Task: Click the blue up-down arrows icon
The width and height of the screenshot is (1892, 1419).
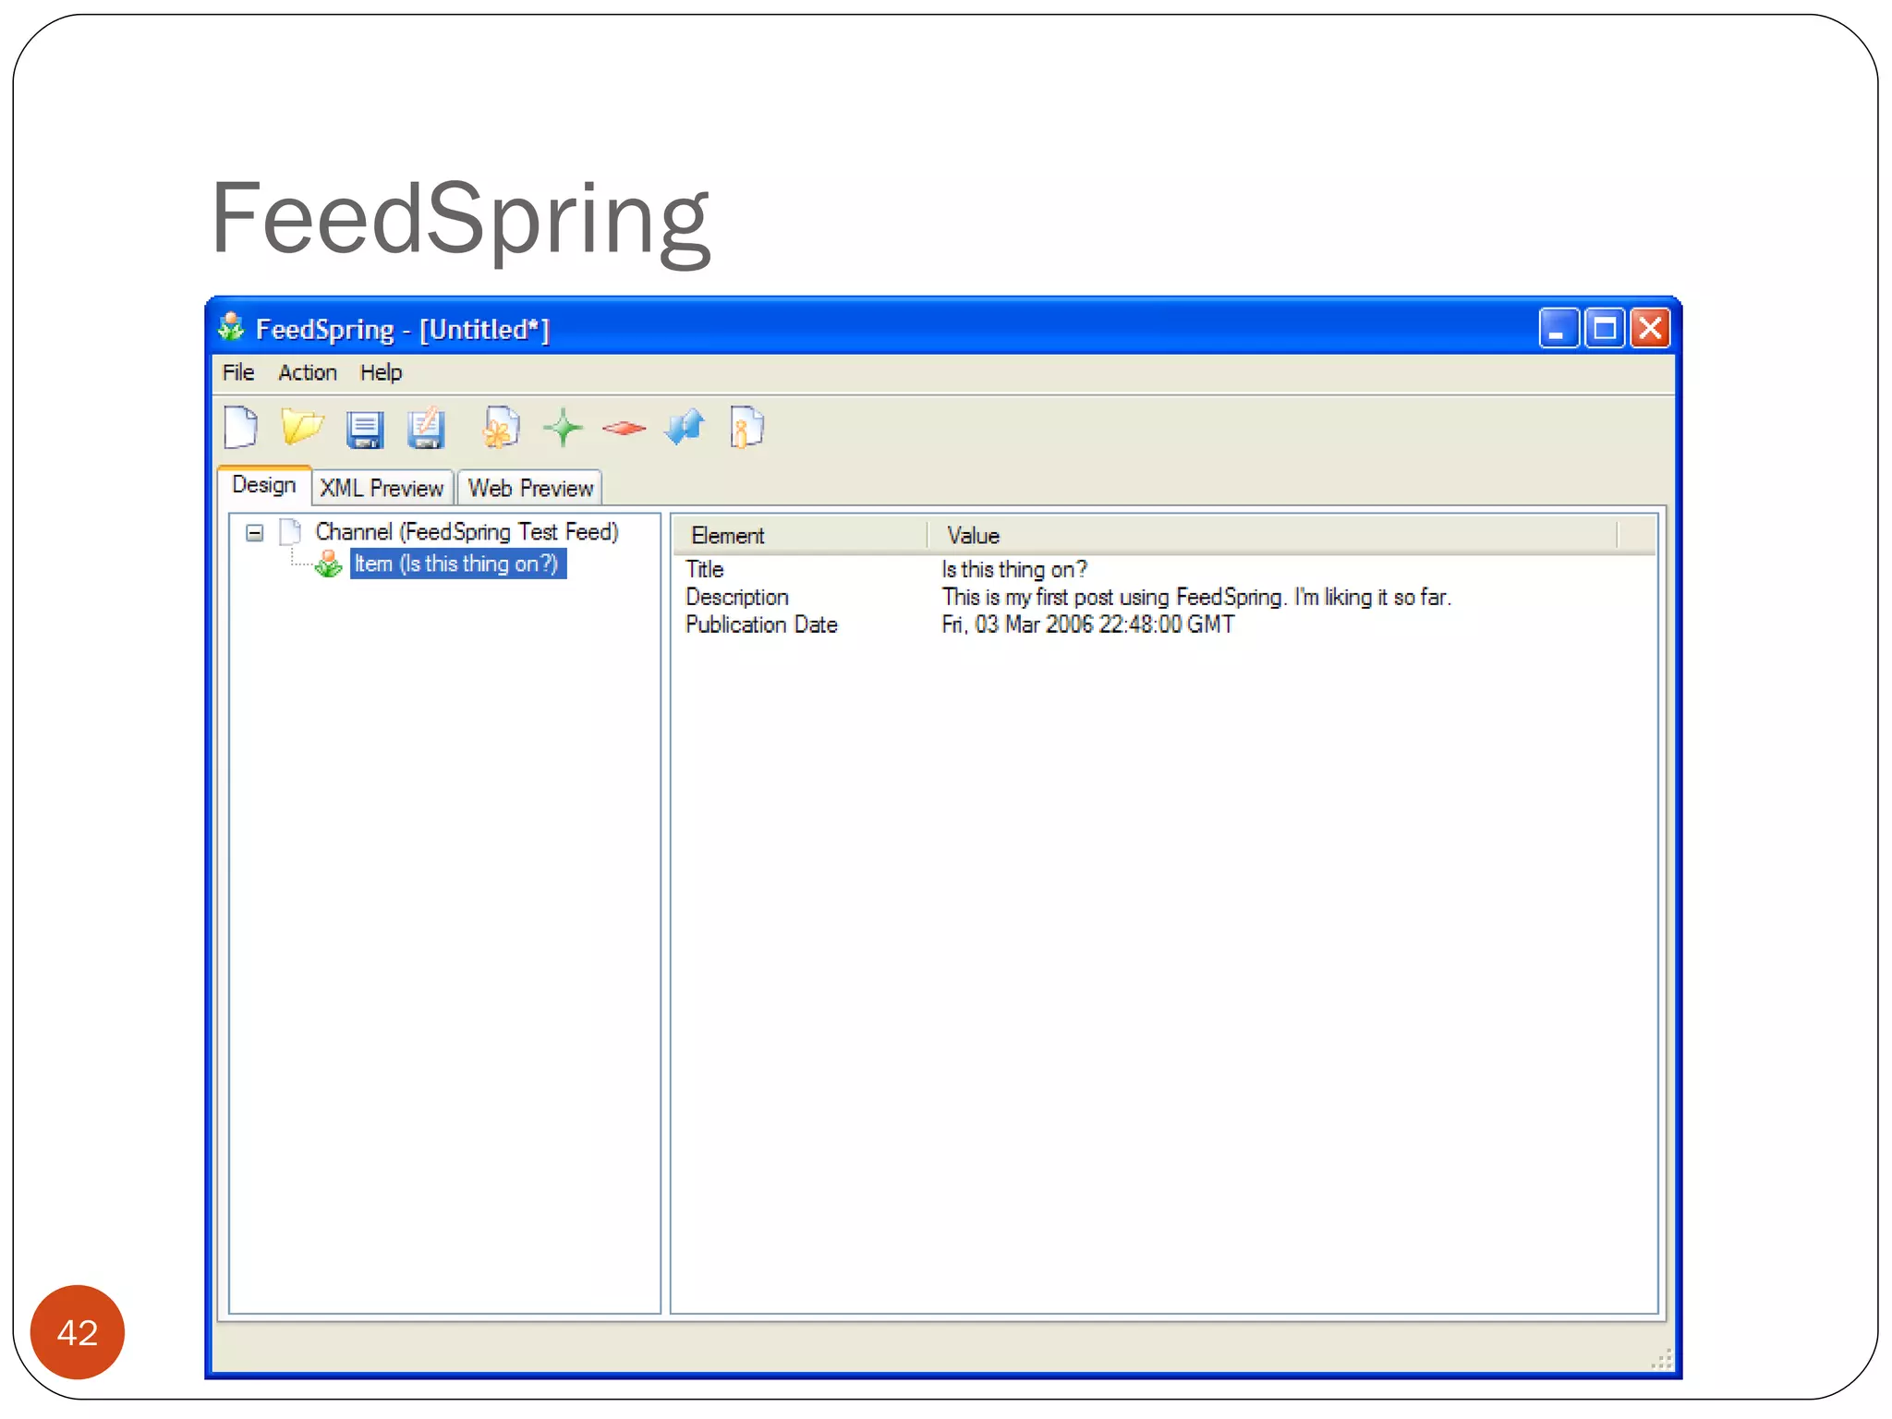Action: [x=685, y=428]
